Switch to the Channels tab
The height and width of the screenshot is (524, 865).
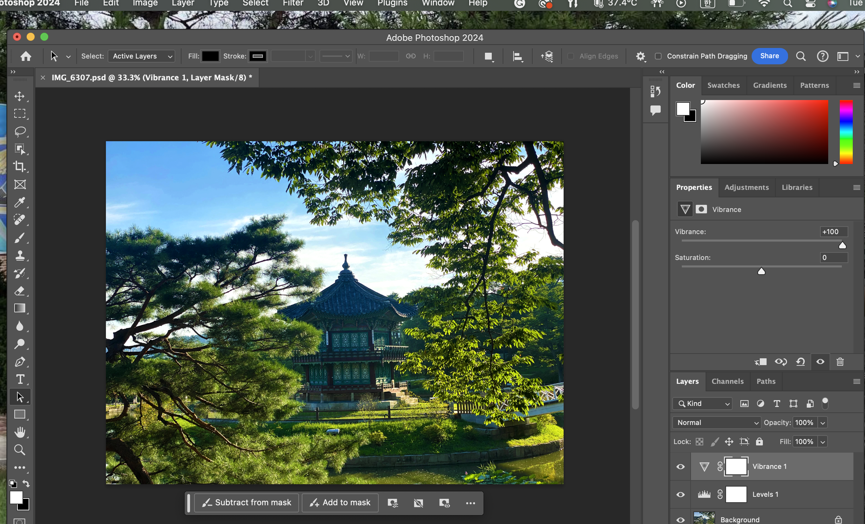click(x=727, y=381)
